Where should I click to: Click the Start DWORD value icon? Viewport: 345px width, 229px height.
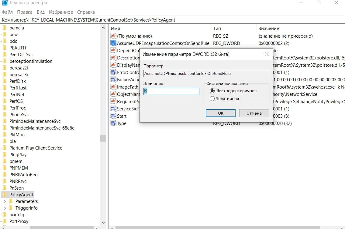pyautogui.click(x=113, y=116)
